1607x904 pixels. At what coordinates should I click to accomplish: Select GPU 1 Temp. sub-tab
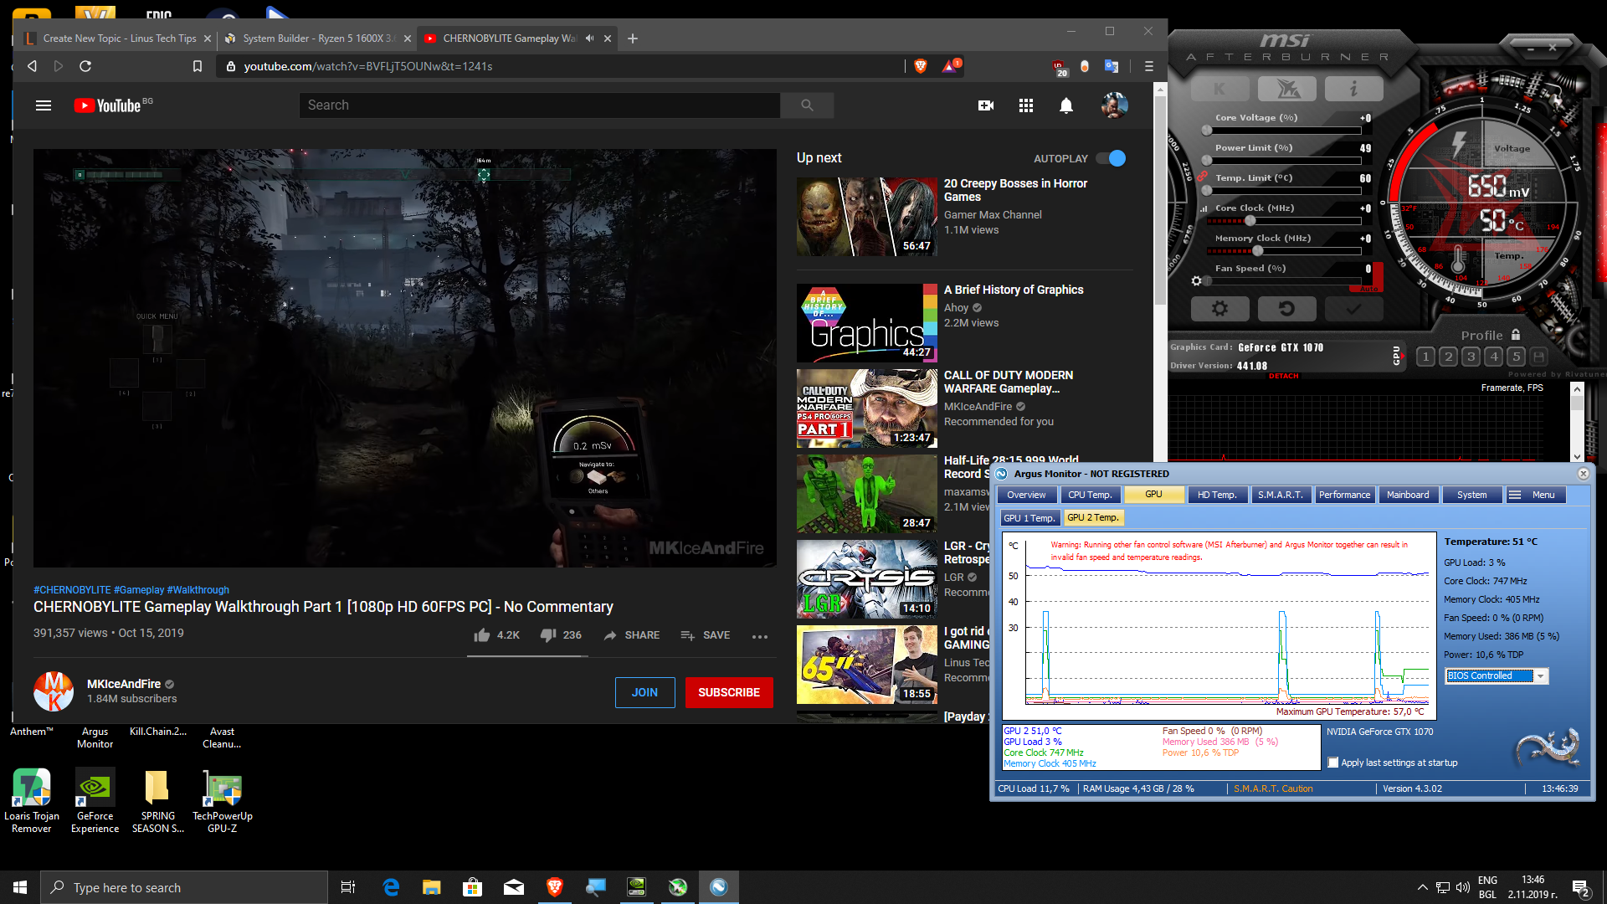[x=1029, y=518]
